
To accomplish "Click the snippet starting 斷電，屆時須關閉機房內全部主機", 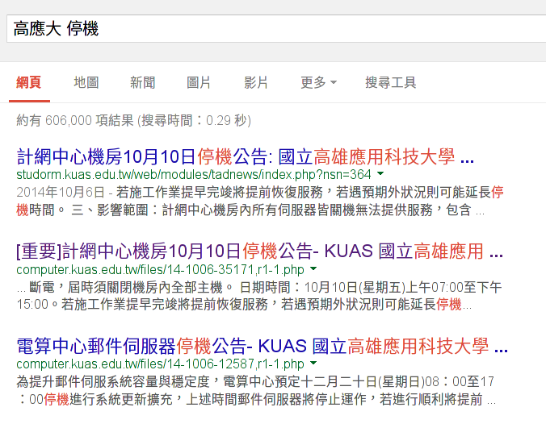I will click(260, 296).
